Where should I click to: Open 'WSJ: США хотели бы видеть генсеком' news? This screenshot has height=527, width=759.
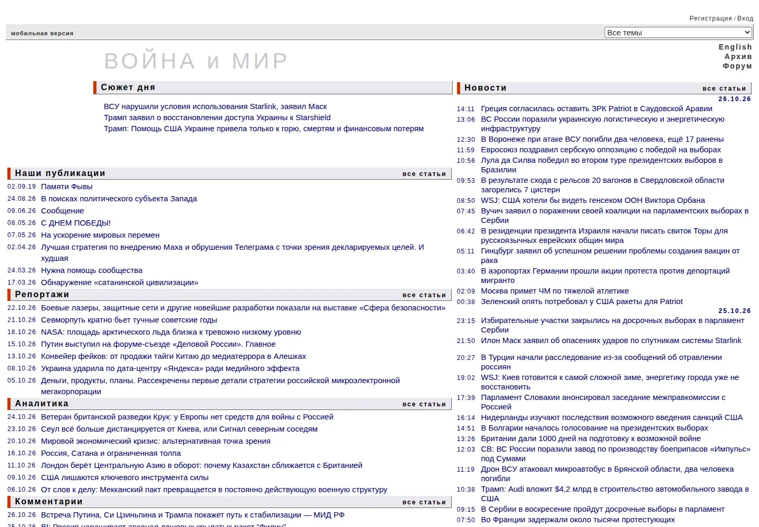(x=593, y=200)
